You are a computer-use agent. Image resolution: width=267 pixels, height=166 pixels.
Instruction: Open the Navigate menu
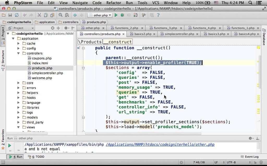(x=80, y=3)
